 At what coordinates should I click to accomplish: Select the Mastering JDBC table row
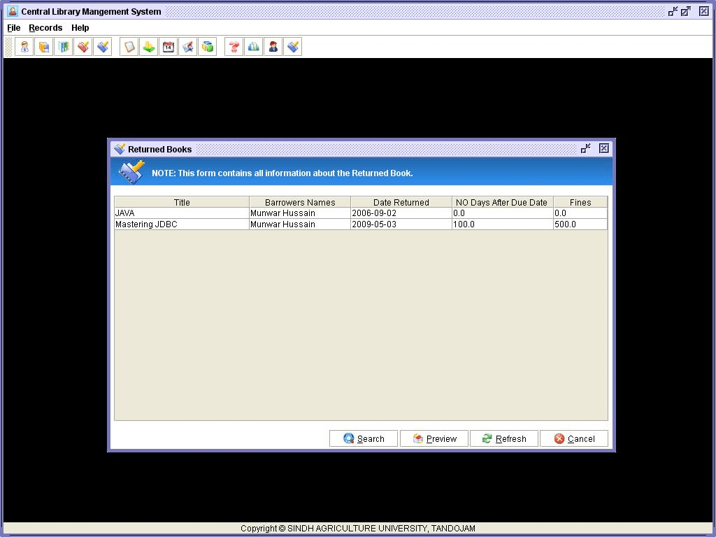pyautogui.click(x=182, y=224)
